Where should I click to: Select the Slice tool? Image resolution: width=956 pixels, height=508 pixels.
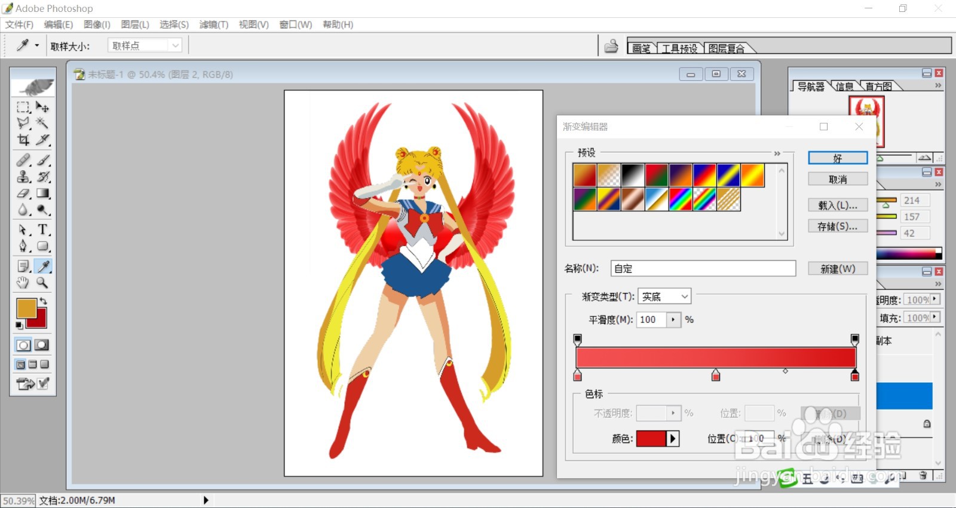pyautogui.click(x=42, y=140)
